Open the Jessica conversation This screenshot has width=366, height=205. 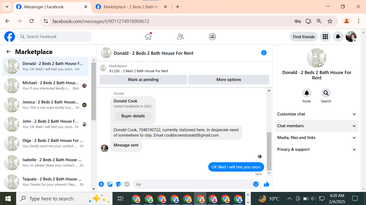[46, 105]
